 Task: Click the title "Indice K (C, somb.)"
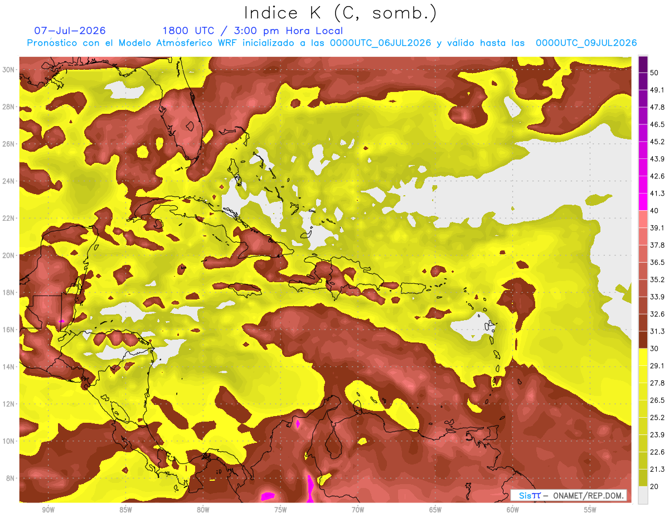click(x=340, y=13)
